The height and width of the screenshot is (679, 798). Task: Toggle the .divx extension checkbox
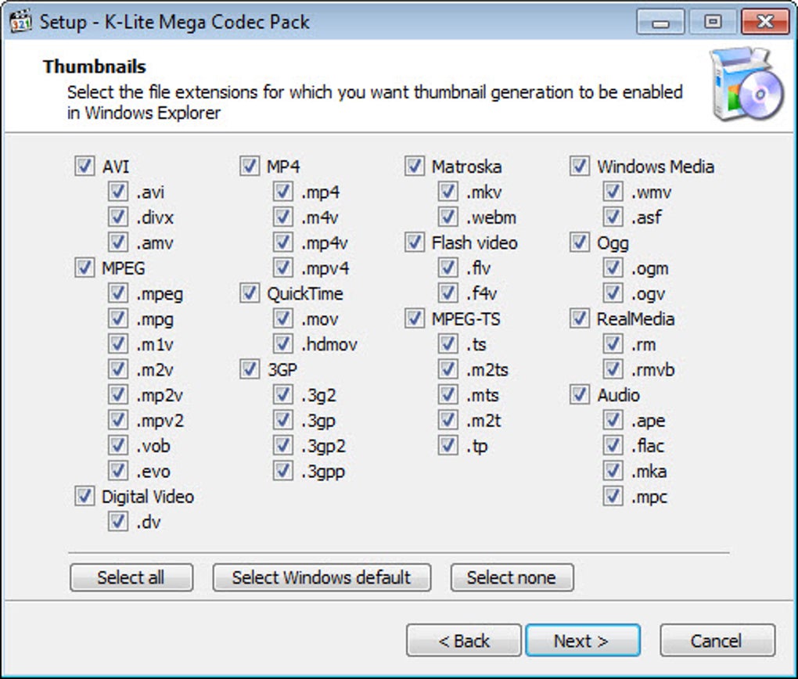(118, 217)
